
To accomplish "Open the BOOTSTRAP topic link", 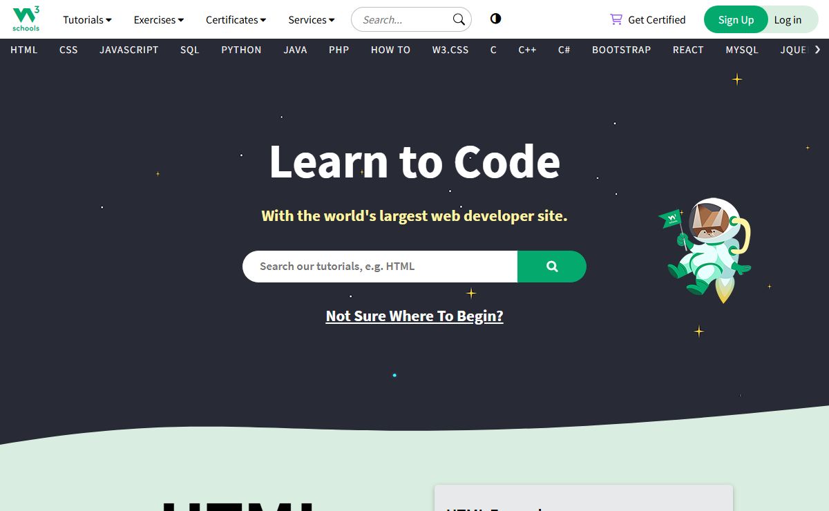I will coord(621,50).
